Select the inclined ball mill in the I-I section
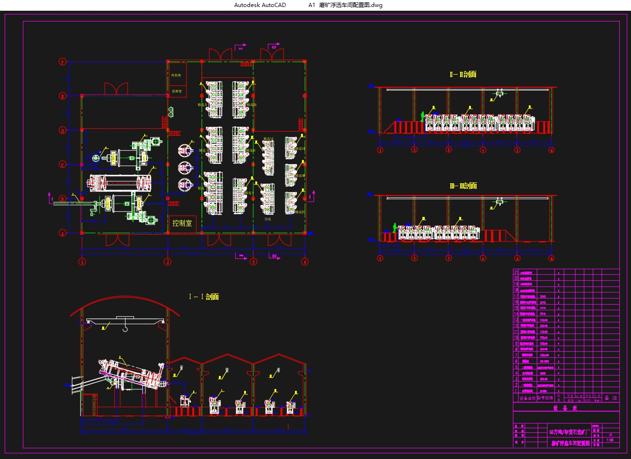Viewport: 631px width, 459px height. [x=132, y=374]
